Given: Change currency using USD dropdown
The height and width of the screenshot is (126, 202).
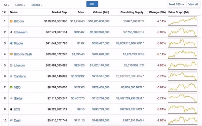Looking at the screenshot, I should point(92,4).
